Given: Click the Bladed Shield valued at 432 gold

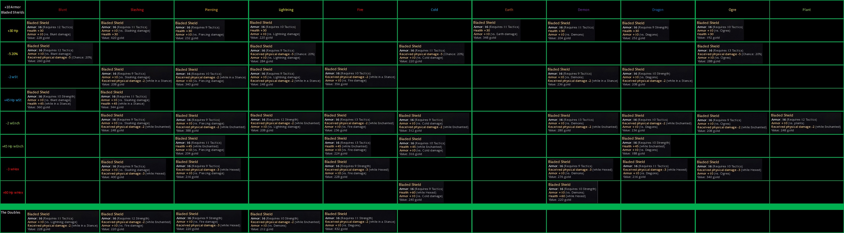Looking at the screenshot, I should (360, 222).
